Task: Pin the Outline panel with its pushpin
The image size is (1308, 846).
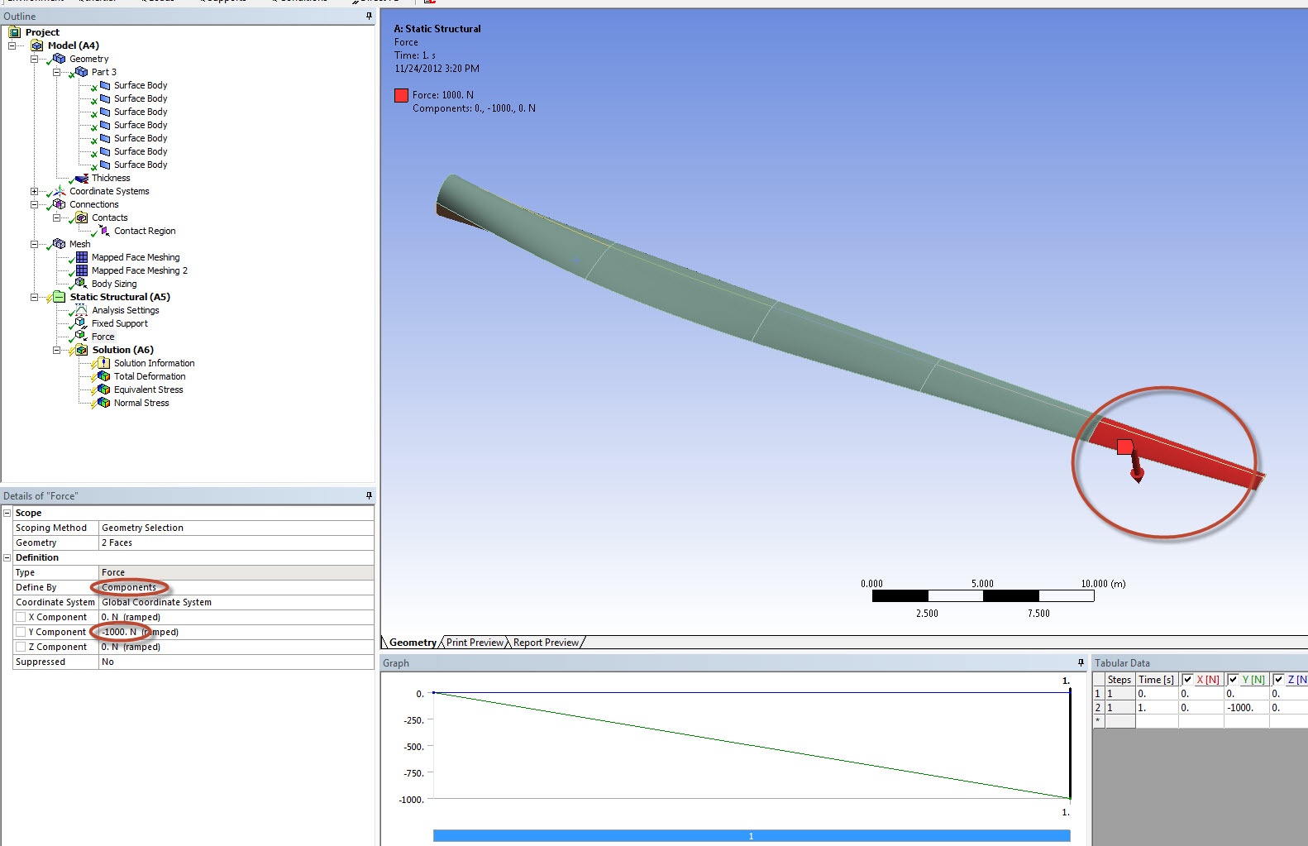Action: coord(369,16)
